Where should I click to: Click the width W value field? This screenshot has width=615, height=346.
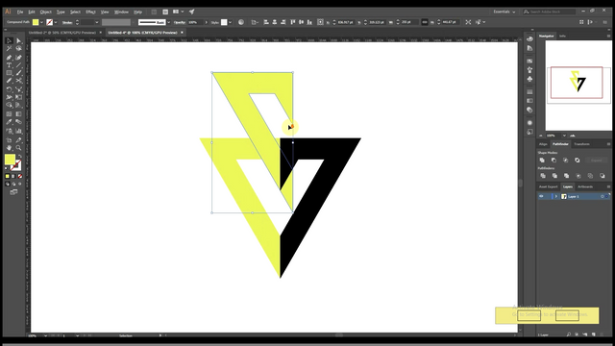(409, 22)
